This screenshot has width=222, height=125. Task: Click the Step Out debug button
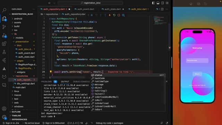105,15
